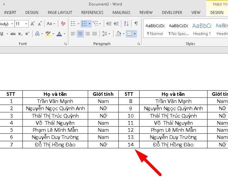
Task: Click first 'Họ và tên' header cell
Action: (55, 94)
